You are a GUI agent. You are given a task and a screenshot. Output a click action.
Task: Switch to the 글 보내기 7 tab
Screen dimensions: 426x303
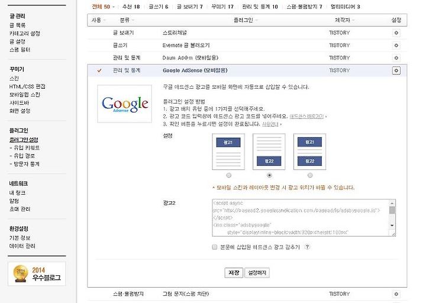(190, 7)
